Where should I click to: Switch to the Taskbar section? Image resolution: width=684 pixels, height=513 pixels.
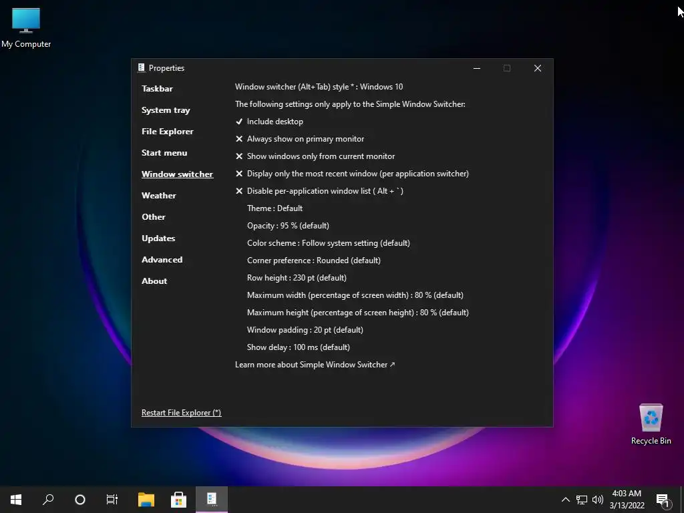click(157, 89)
